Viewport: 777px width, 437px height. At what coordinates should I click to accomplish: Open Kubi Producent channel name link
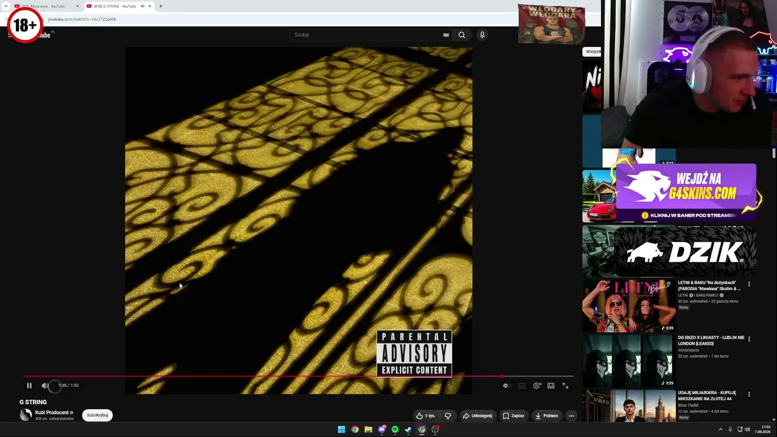coord(52,413)
